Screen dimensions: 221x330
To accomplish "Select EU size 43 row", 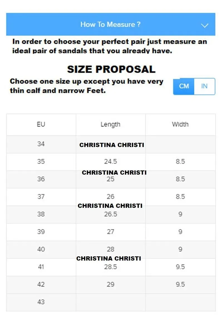I will click(111, 302).
